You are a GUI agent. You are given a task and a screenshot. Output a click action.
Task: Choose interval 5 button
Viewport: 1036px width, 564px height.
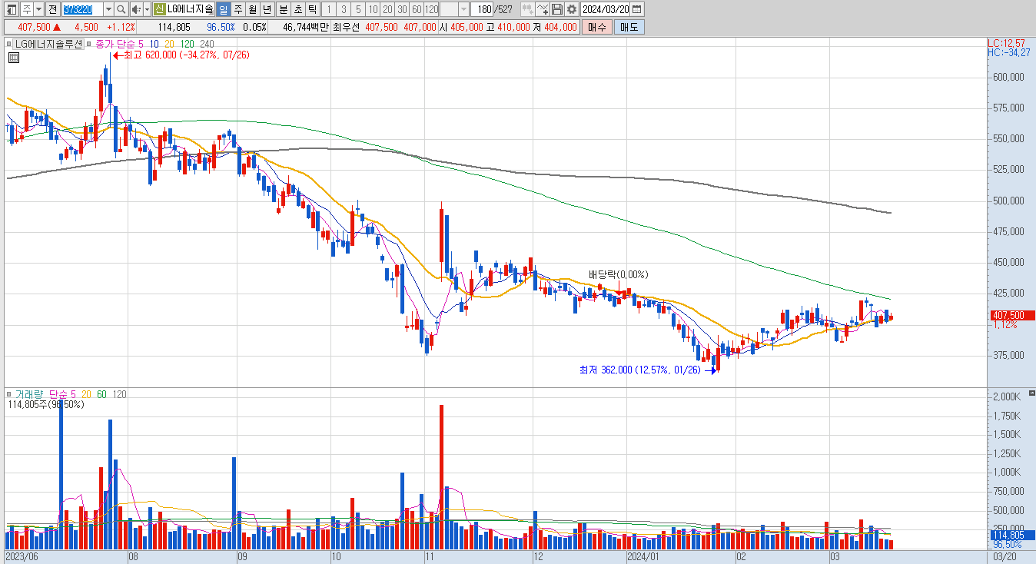pos(357,9)
